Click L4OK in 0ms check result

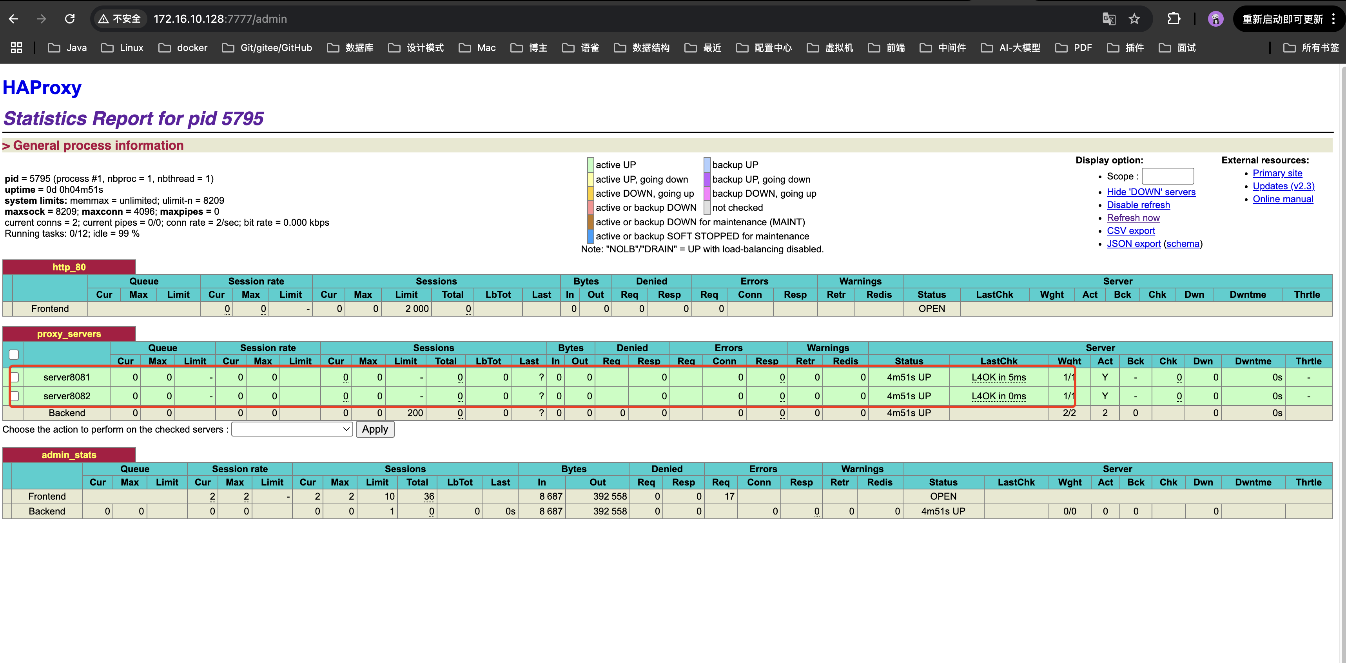tap(999, 395)
